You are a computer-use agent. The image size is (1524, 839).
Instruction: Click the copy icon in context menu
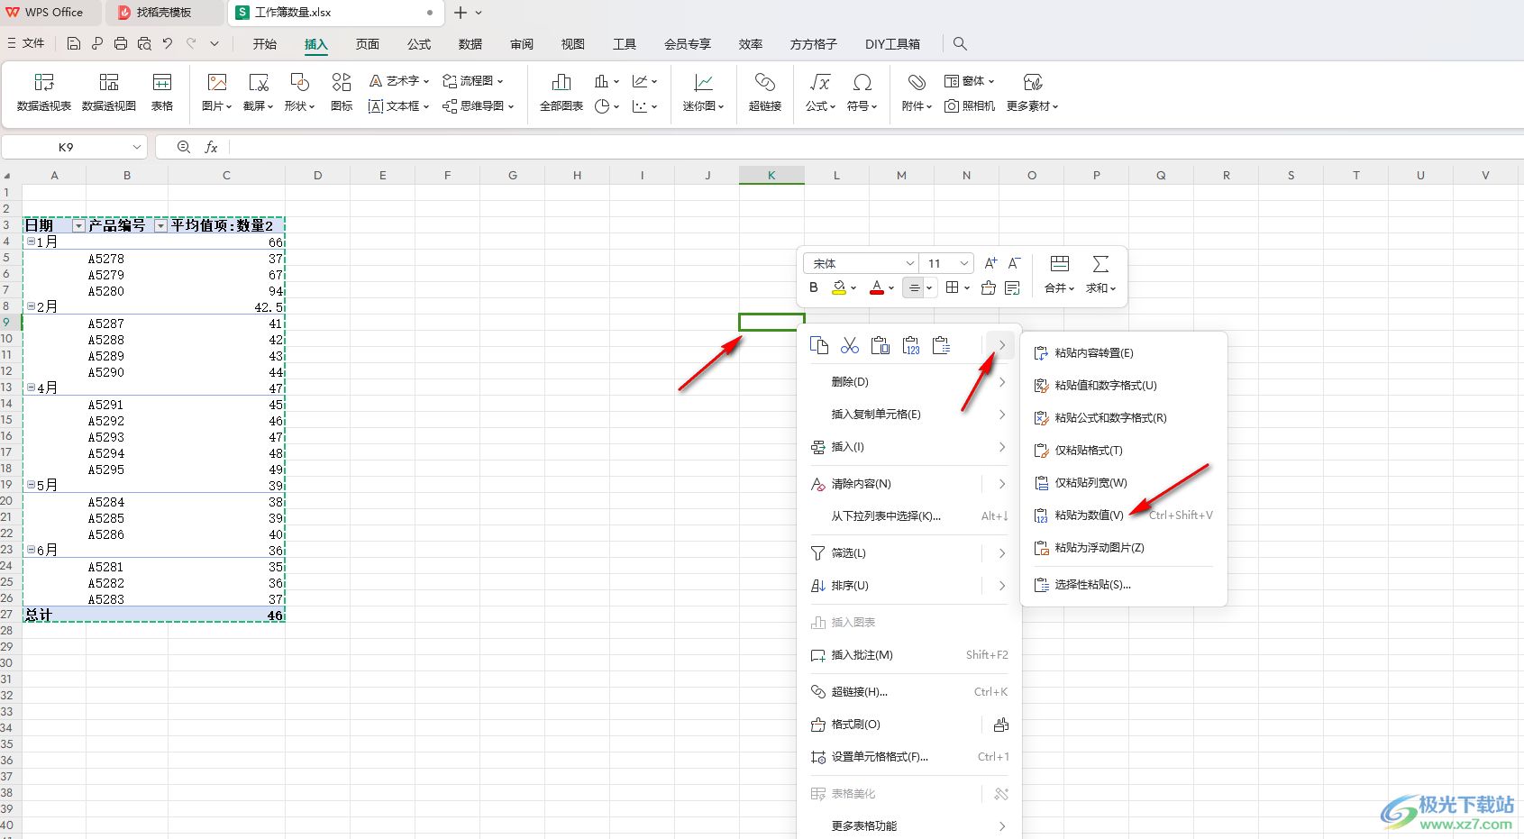click(819, 345)
